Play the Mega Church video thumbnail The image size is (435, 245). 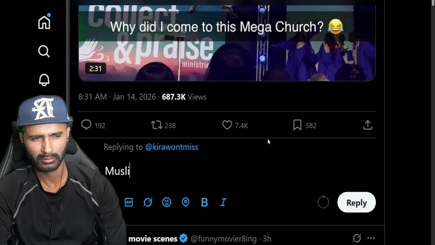click(227, 43)
